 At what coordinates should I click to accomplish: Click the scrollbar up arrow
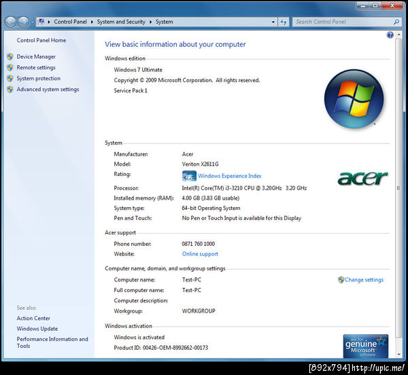(x=398, y=35)
